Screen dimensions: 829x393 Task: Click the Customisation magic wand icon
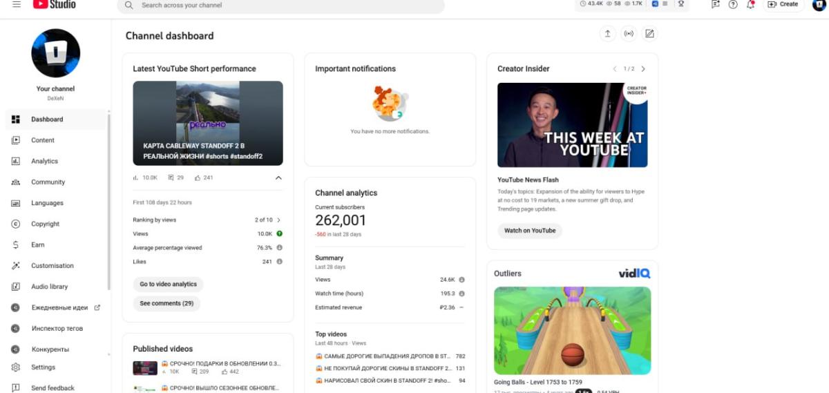click(x=16, y=266)
